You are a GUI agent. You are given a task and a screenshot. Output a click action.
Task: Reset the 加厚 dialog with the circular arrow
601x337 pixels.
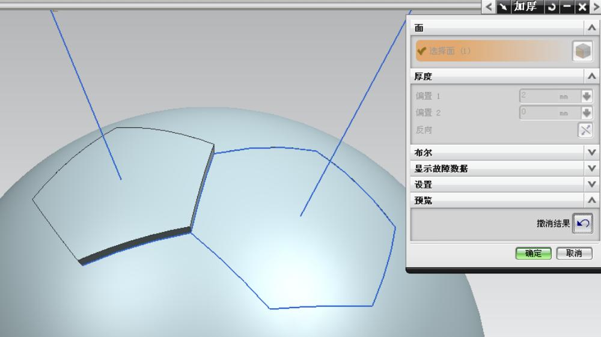pos(552,7)
